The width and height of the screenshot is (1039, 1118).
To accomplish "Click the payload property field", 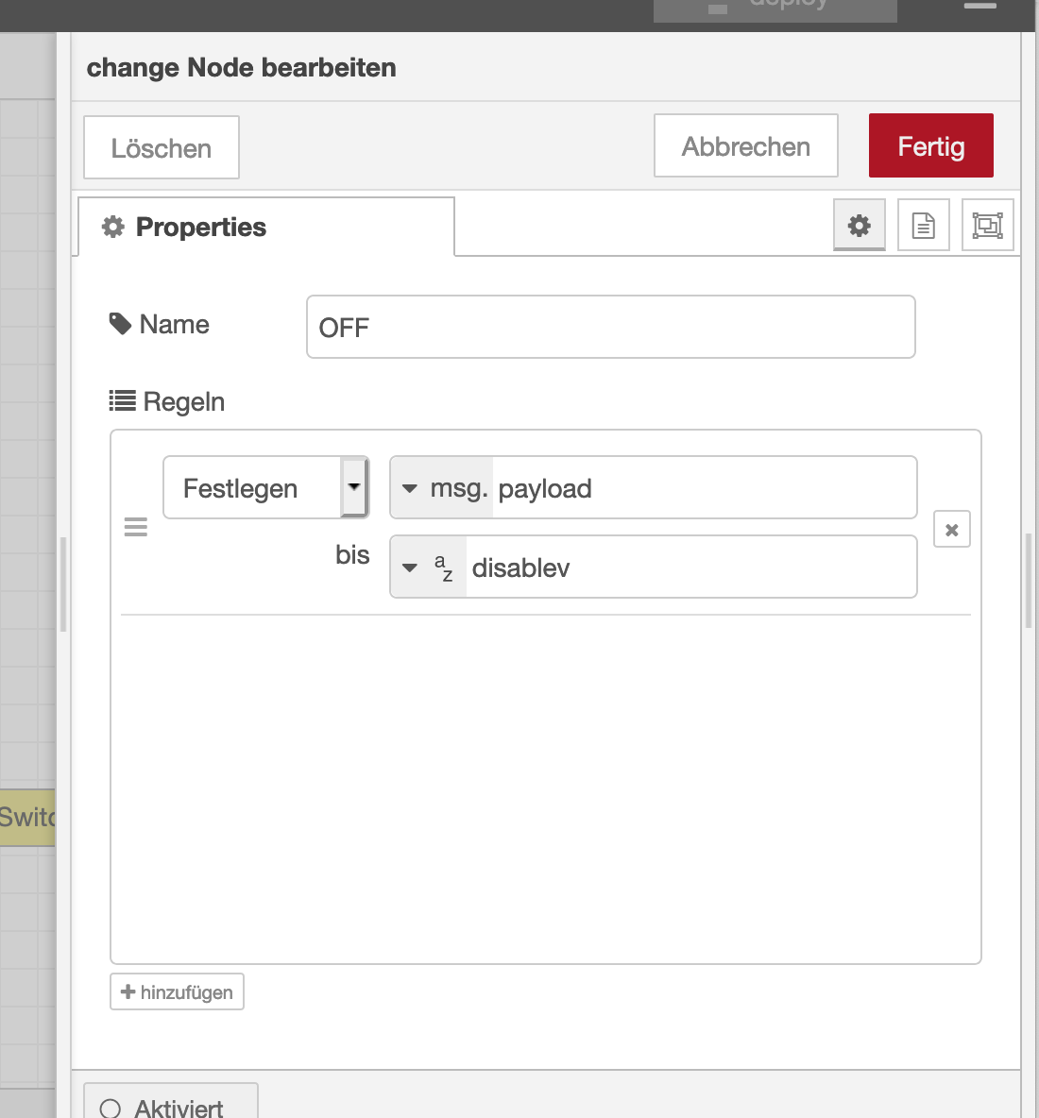I will [703, 488].
